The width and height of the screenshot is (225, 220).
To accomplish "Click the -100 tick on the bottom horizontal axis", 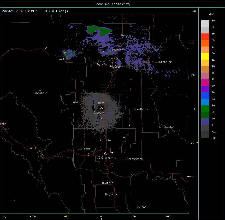I will (x=33, y=216).
